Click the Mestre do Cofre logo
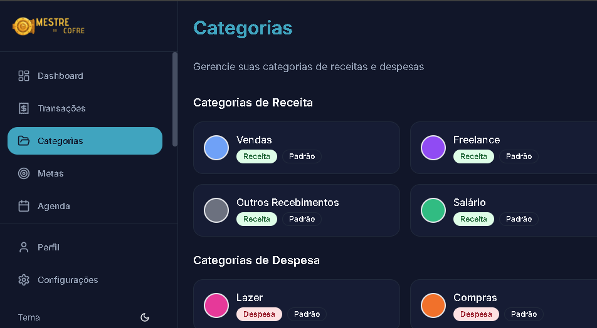The height and width of the screenshot is (328, 597). [48, 26]
